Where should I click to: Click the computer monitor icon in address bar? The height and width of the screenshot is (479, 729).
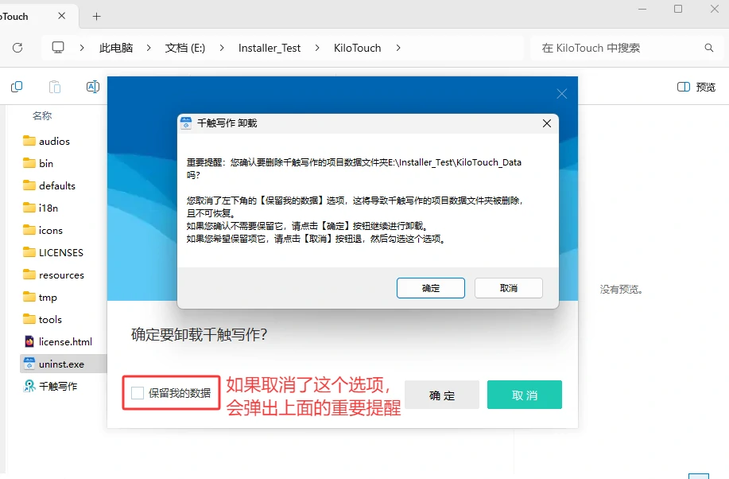point(58,48)
